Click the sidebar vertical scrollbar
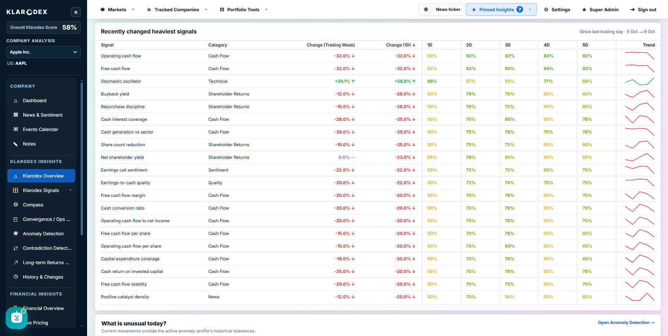This screenshot has width=668, height=336. (x=82, y=158)
